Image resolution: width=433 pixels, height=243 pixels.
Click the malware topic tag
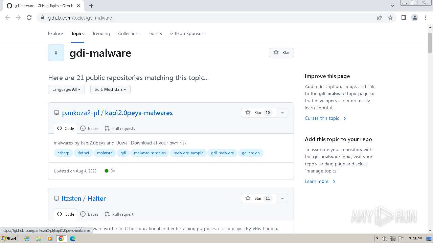[x=105, y=153]
